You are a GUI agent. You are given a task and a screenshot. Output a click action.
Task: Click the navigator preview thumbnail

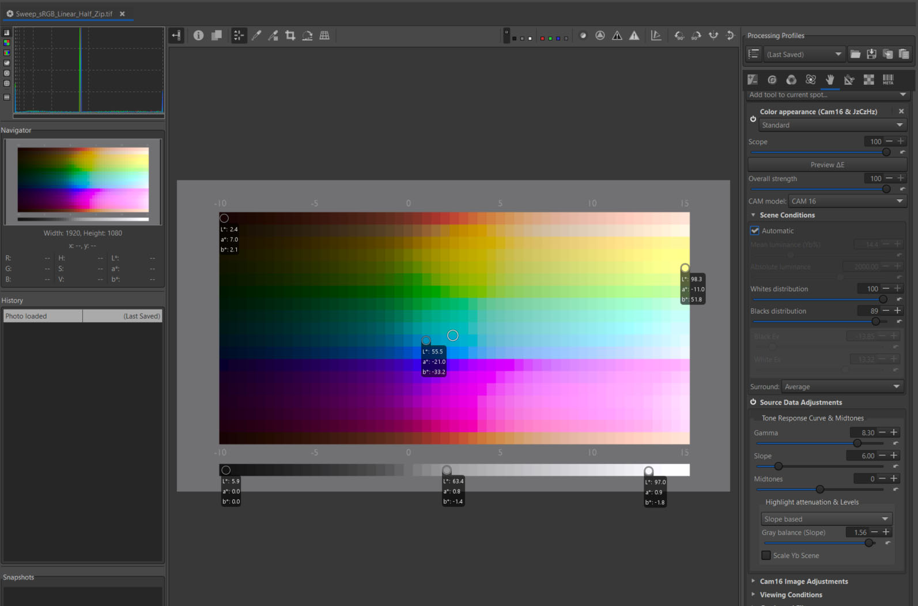tap(83, 180)
